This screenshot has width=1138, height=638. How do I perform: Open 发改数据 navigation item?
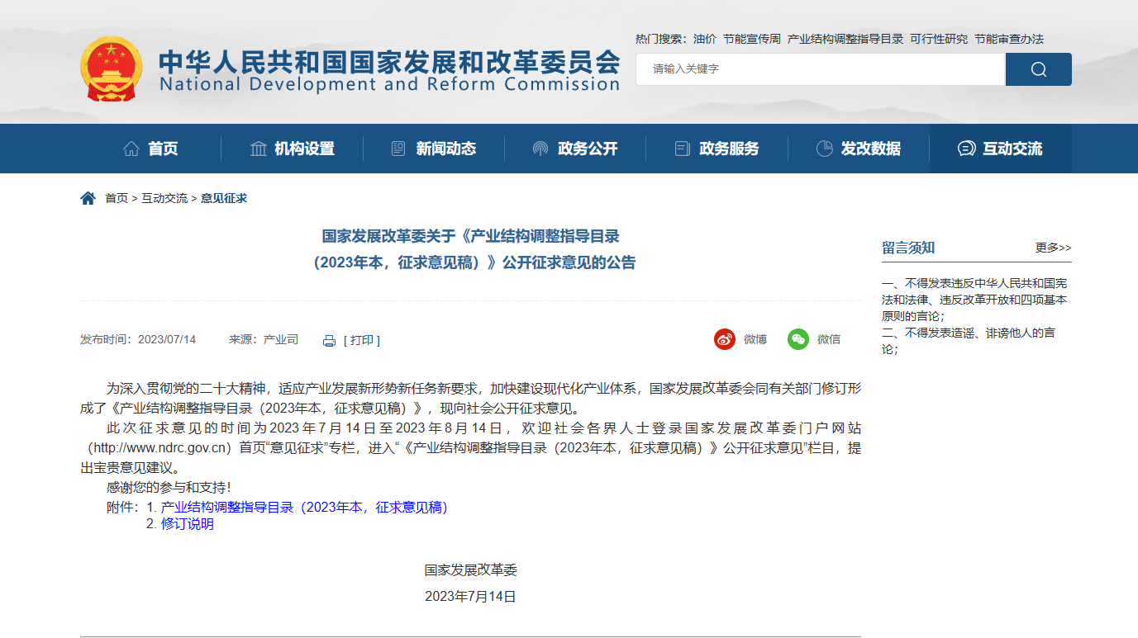coord(859,149)
